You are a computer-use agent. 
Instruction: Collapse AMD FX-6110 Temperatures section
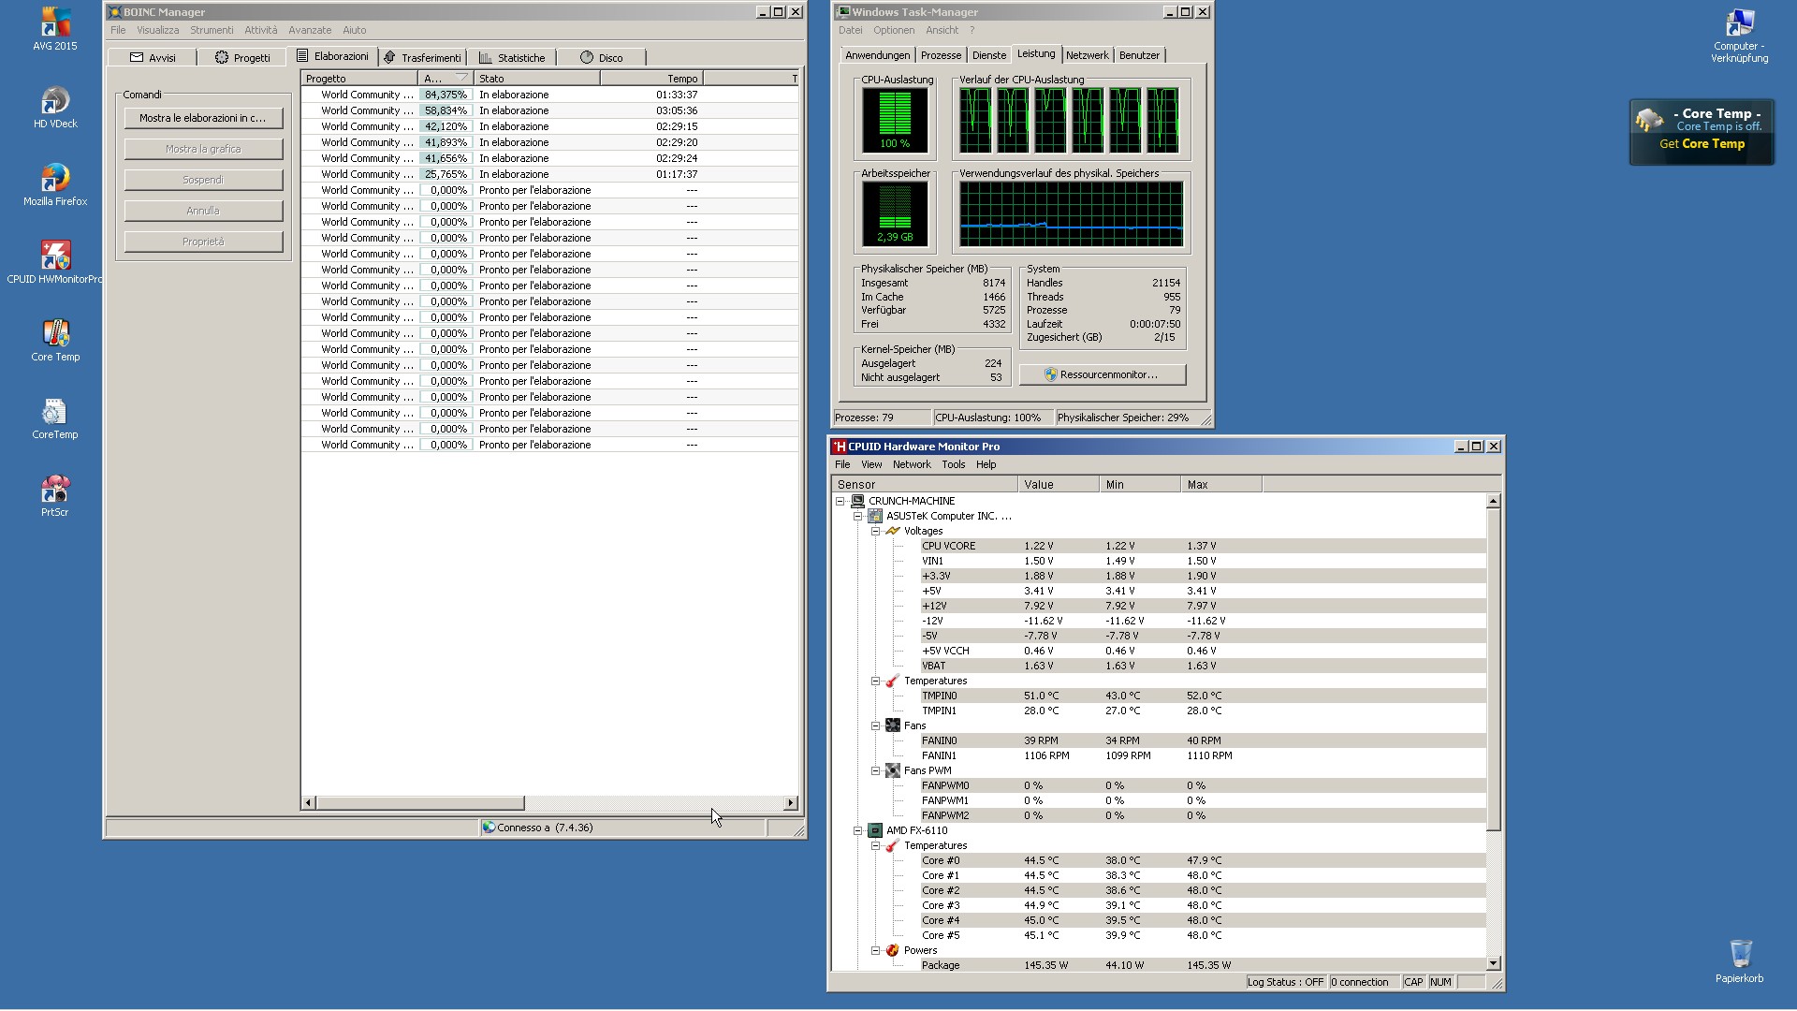click(x=876, y=845)
